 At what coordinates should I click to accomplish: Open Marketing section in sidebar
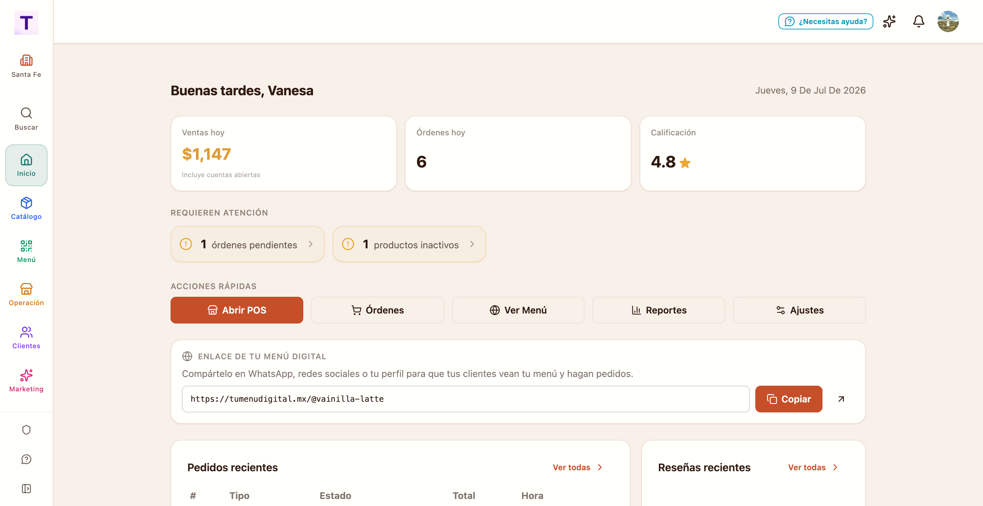pos(26,381)
